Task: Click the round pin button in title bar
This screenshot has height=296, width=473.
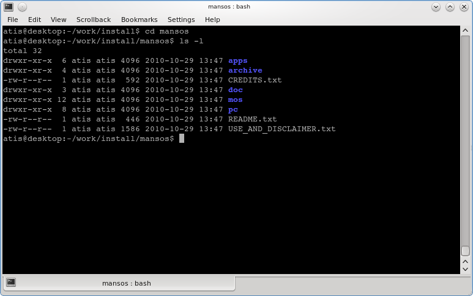Action: [22, 7]
